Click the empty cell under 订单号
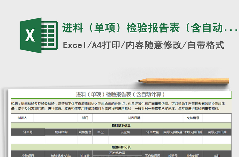The width and height of the screenshot is (239, 157). point(28,140)
